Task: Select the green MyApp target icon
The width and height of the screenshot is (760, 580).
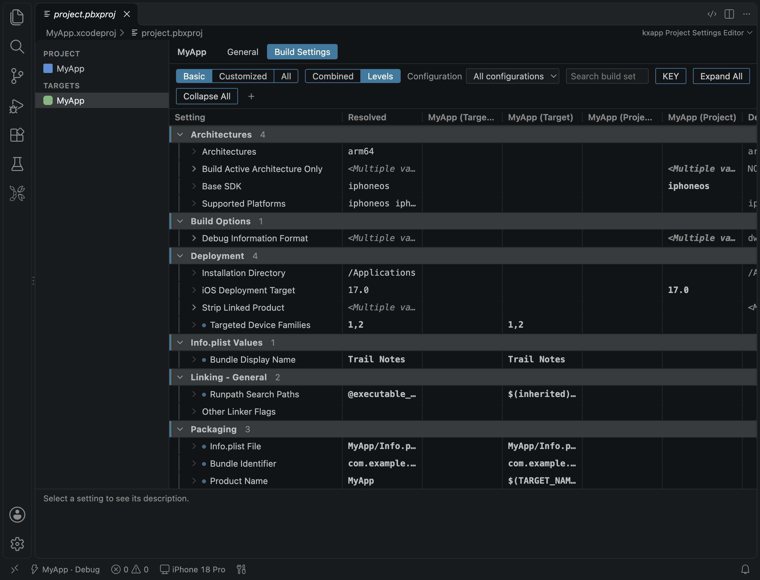Action: (x=48, y=100)
